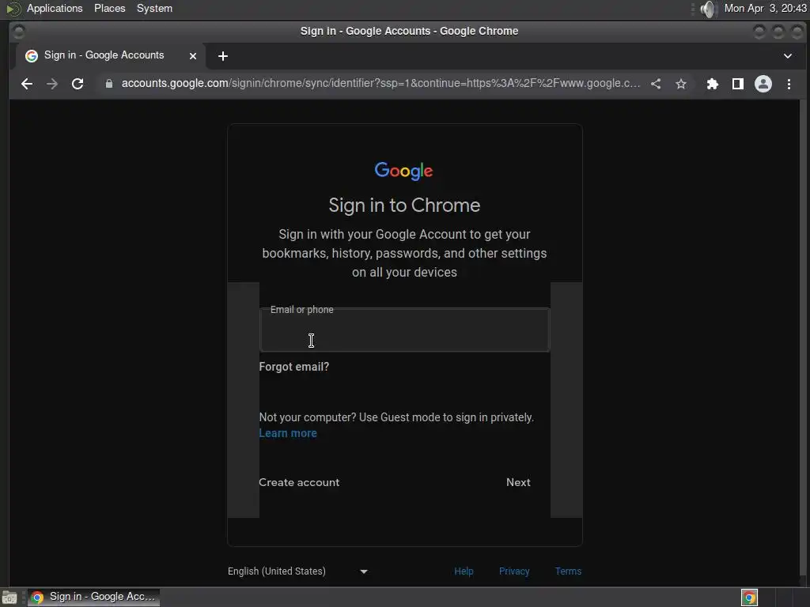The height and width of the screenshot is (607, 810).
Task: Click the distribution logo icon beside Applications
Action: pyautogui.click(x=13, y=9)
